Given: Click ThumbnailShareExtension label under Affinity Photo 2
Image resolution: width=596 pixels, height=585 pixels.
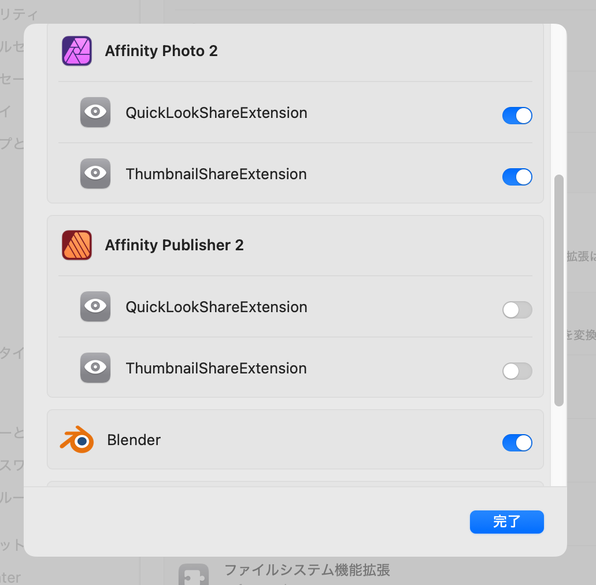Looking at the screenshot, I should point(216,174).
